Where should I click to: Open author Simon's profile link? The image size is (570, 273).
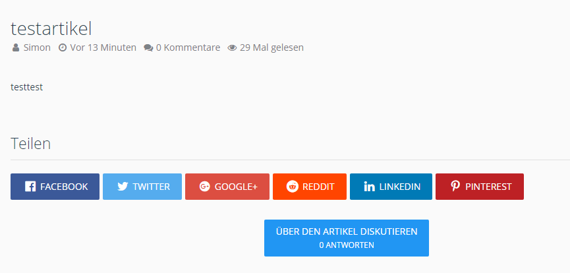point(37,47)
